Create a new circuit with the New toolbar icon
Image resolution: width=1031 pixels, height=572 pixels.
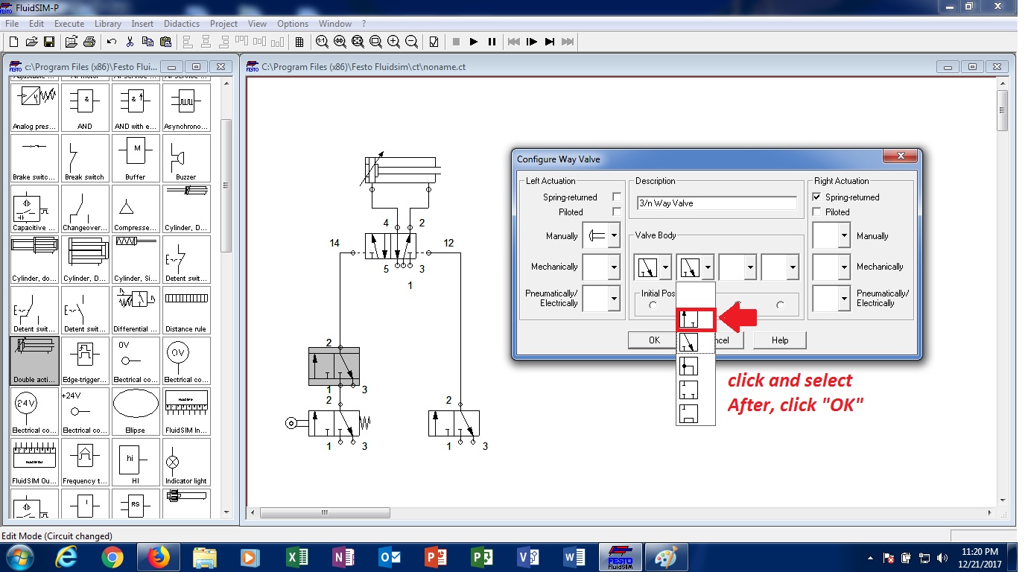(x=13, y=42)
